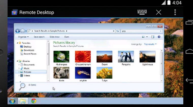Select the Desert thumbnail
193x107 pixels.
point(104,57)
